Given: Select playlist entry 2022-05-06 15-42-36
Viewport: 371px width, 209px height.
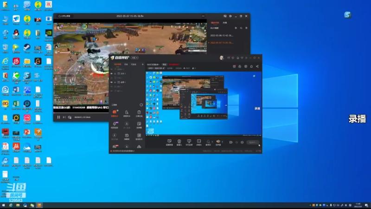Looking at the screenshot, I should (x=222, y=36).
